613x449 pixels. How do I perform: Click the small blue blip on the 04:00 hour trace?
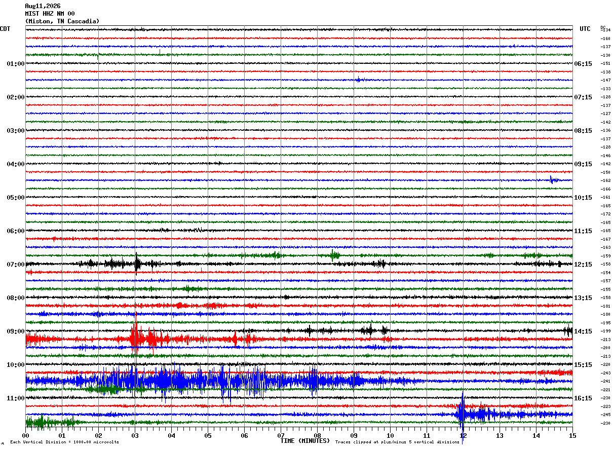point(554,179)
